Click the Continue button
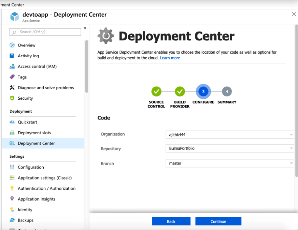Screen dimensions: 298x230 (x=218, y=221)
